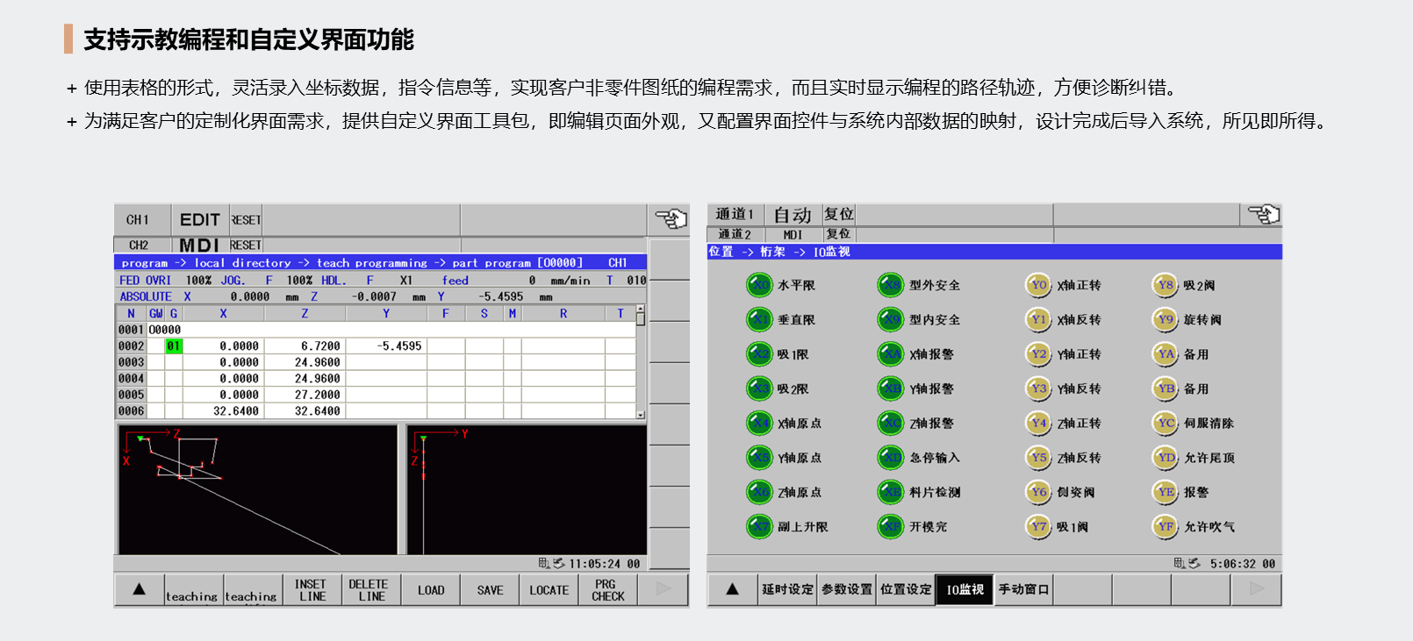Viewport: 1413px width, 641px height.
Task: Click the pointing hand icon in EDIT screen
Action: 671,218
